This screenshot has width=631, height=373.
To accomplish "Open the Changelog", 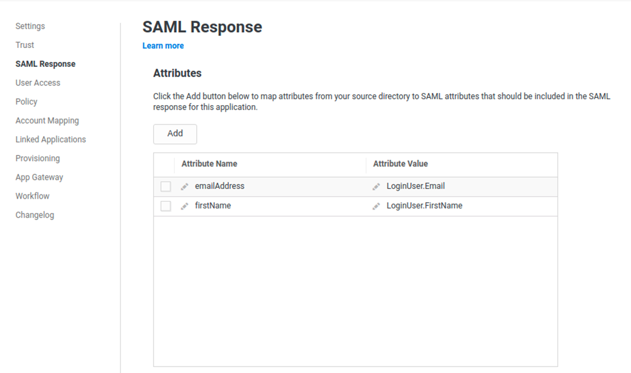I will pos(34,214).
